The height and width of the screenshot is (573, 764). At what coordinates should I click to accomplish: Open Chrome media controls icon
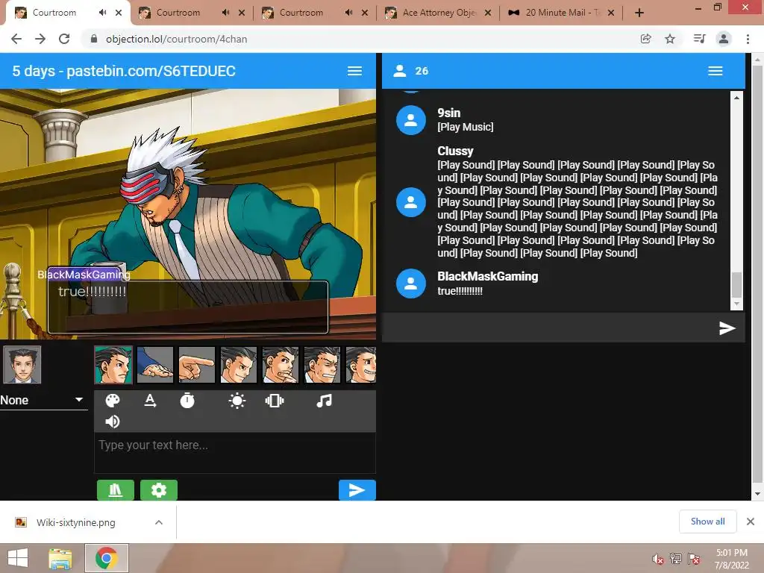tap(699, 39)
